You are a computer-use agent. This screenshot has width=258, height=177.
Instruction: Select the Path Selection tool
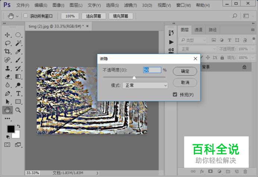pyautogui.click(x=7, y=102)
